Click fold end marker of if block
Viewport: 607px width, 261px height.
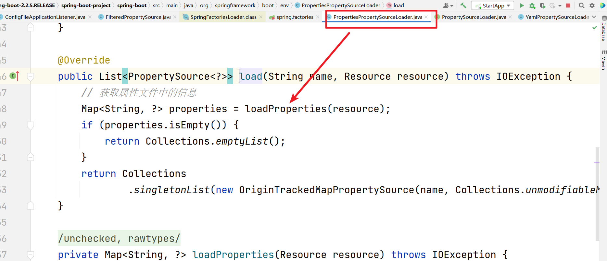point(31,157)
